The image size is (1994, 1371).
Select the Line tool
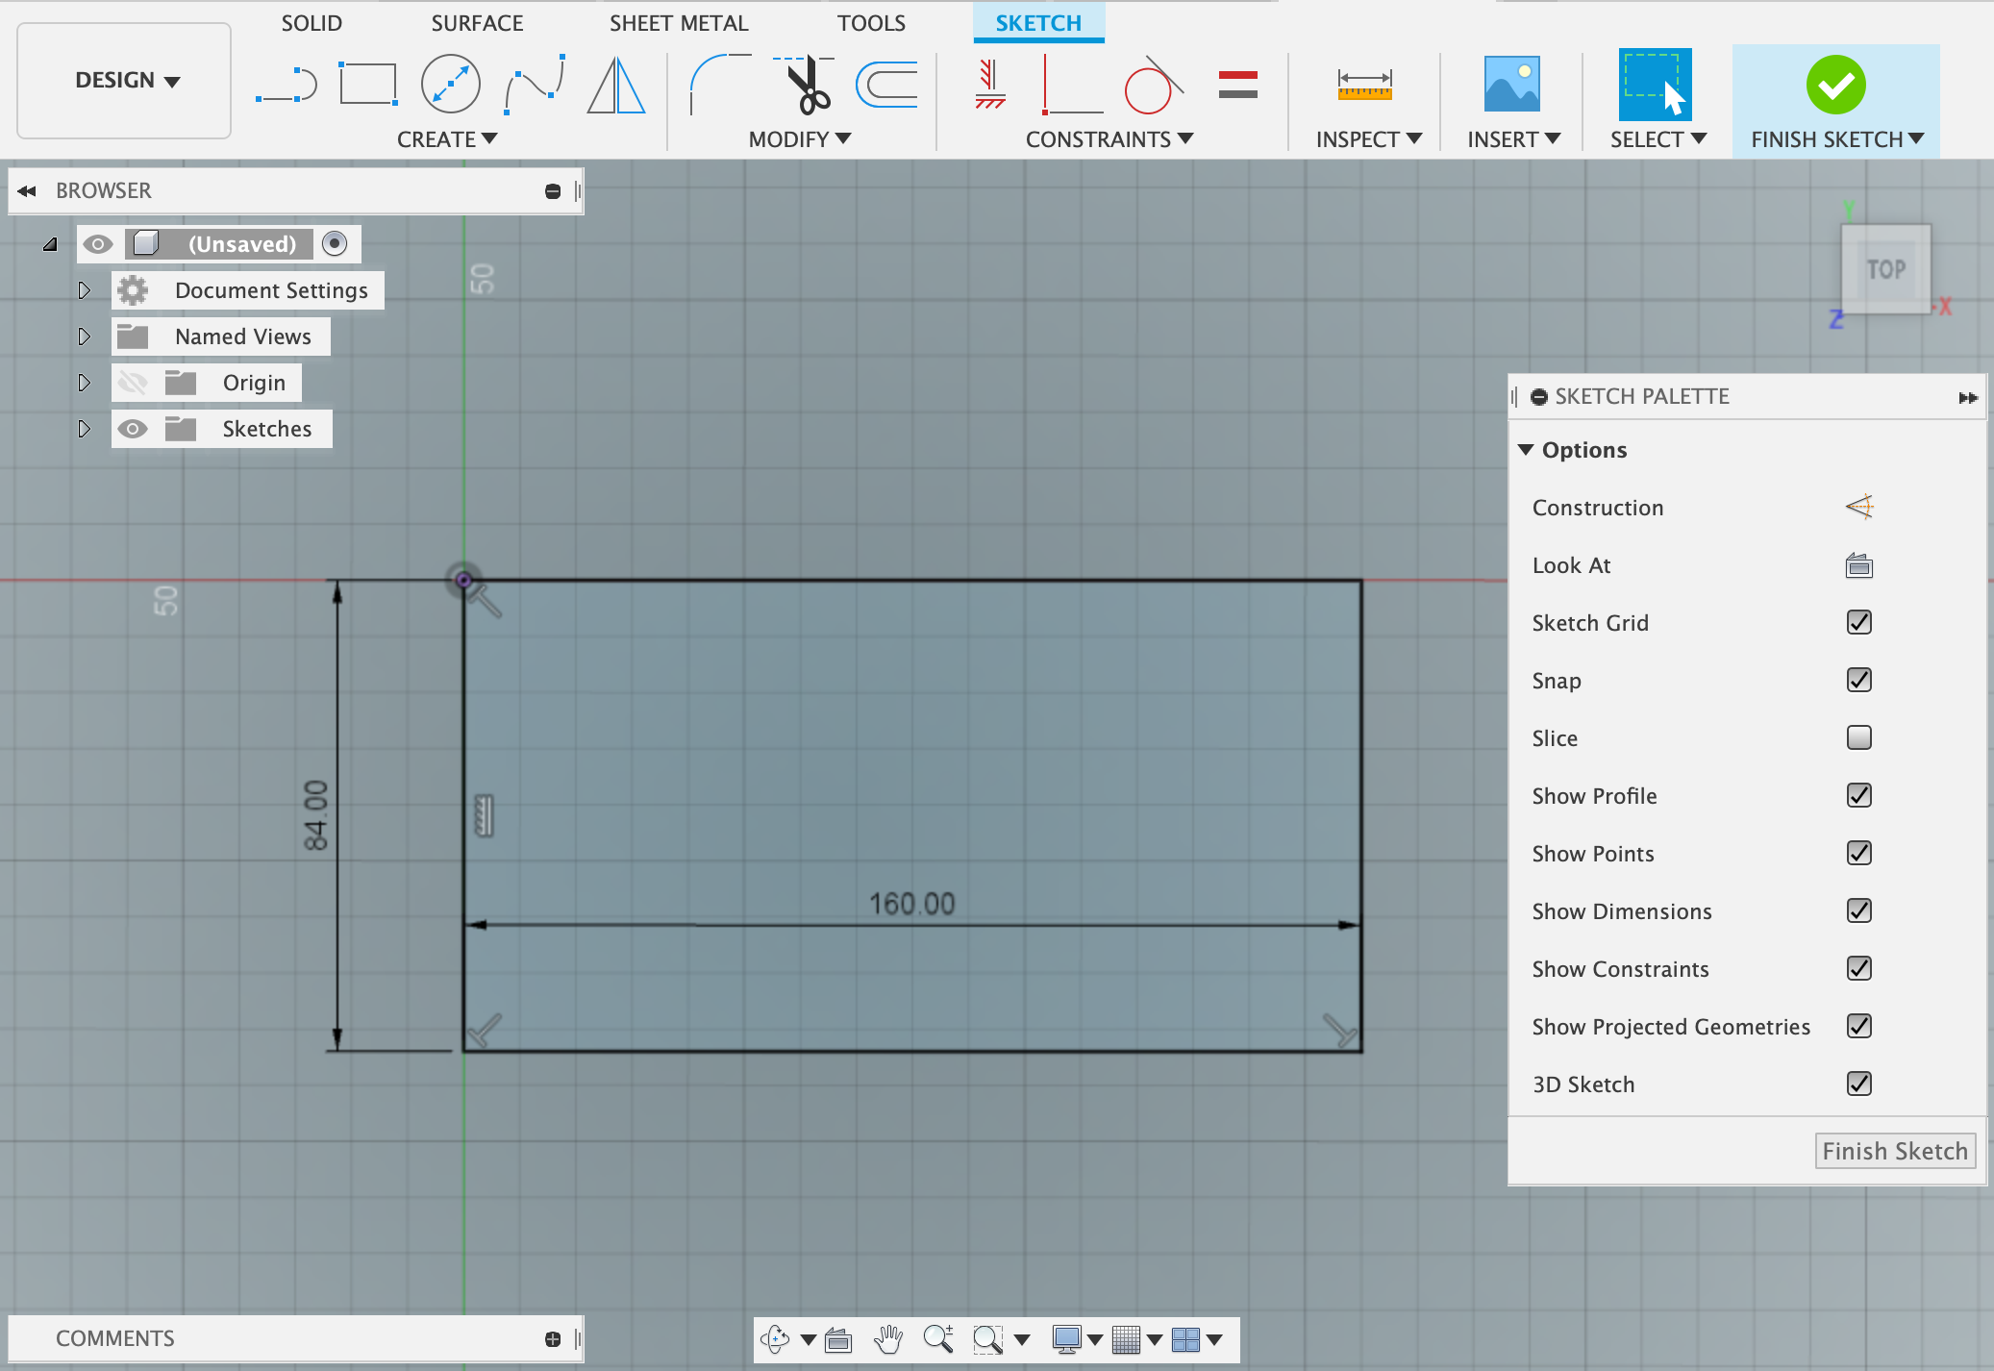(288, 85)
